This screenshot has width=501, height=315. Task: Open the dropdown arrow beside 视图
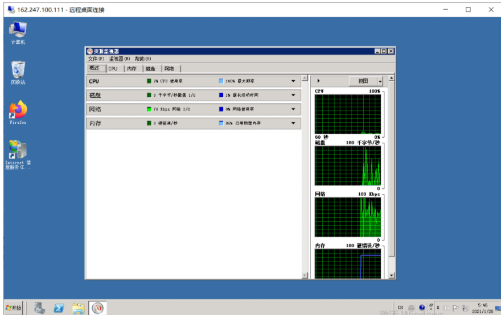click(x=380, y=81)
